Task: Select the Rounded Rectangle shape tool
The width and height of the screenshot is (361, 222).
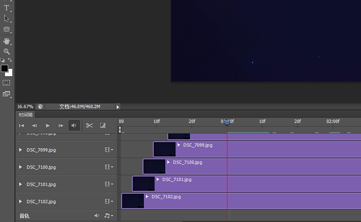Action: click(7, 29)
